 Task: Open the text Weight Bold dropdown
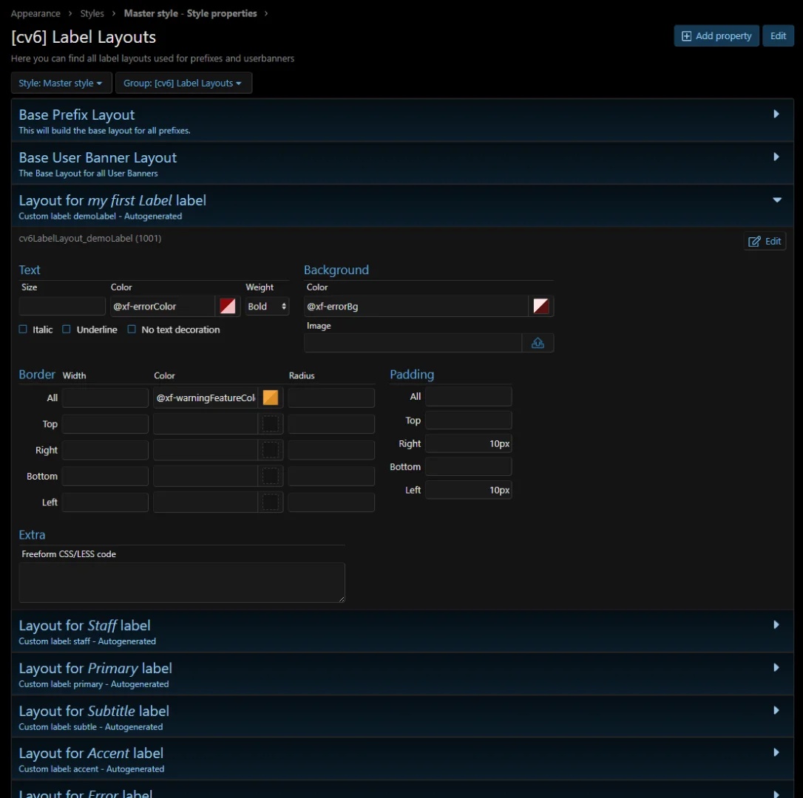coord(267,306)
